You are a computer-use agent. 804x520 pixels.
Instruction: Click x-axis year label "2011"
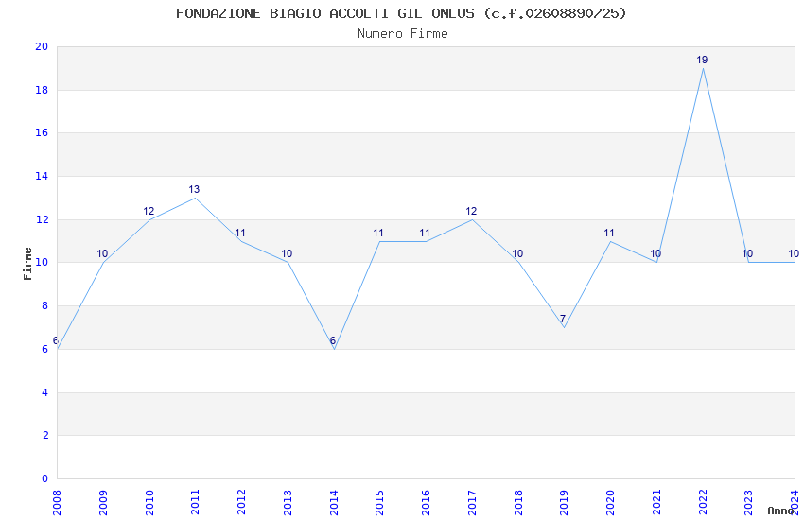pos(196,502)
